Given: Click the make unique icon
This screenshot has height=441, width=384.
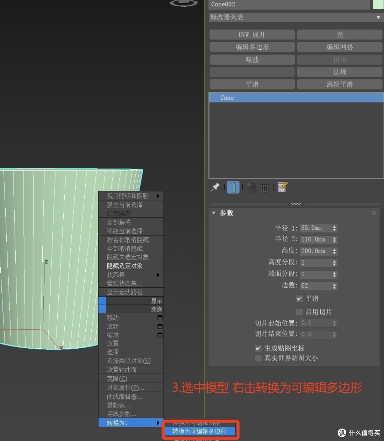Looking at the screenshot, I should (251, 187).
